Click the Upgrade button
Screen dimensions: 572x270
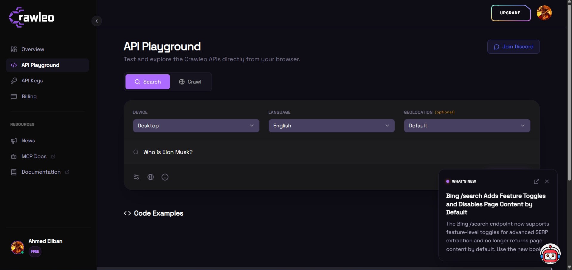511,13
